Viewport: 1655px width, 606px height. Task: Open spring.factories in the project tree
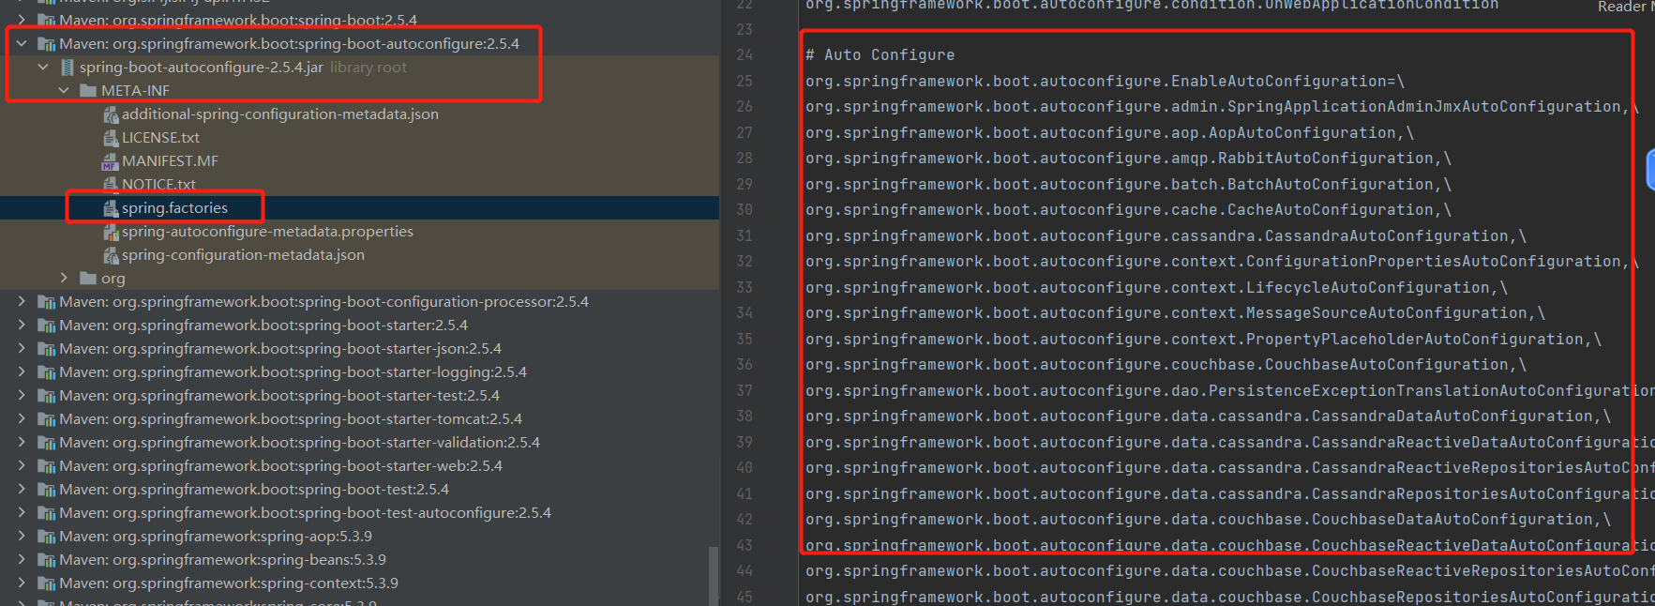(x=174, y=207)
